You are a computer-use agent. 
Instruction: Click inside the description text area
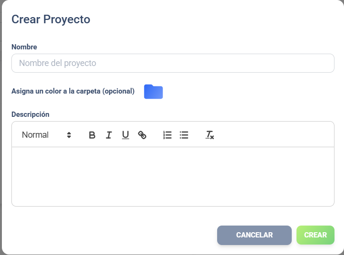pos(172,176)
